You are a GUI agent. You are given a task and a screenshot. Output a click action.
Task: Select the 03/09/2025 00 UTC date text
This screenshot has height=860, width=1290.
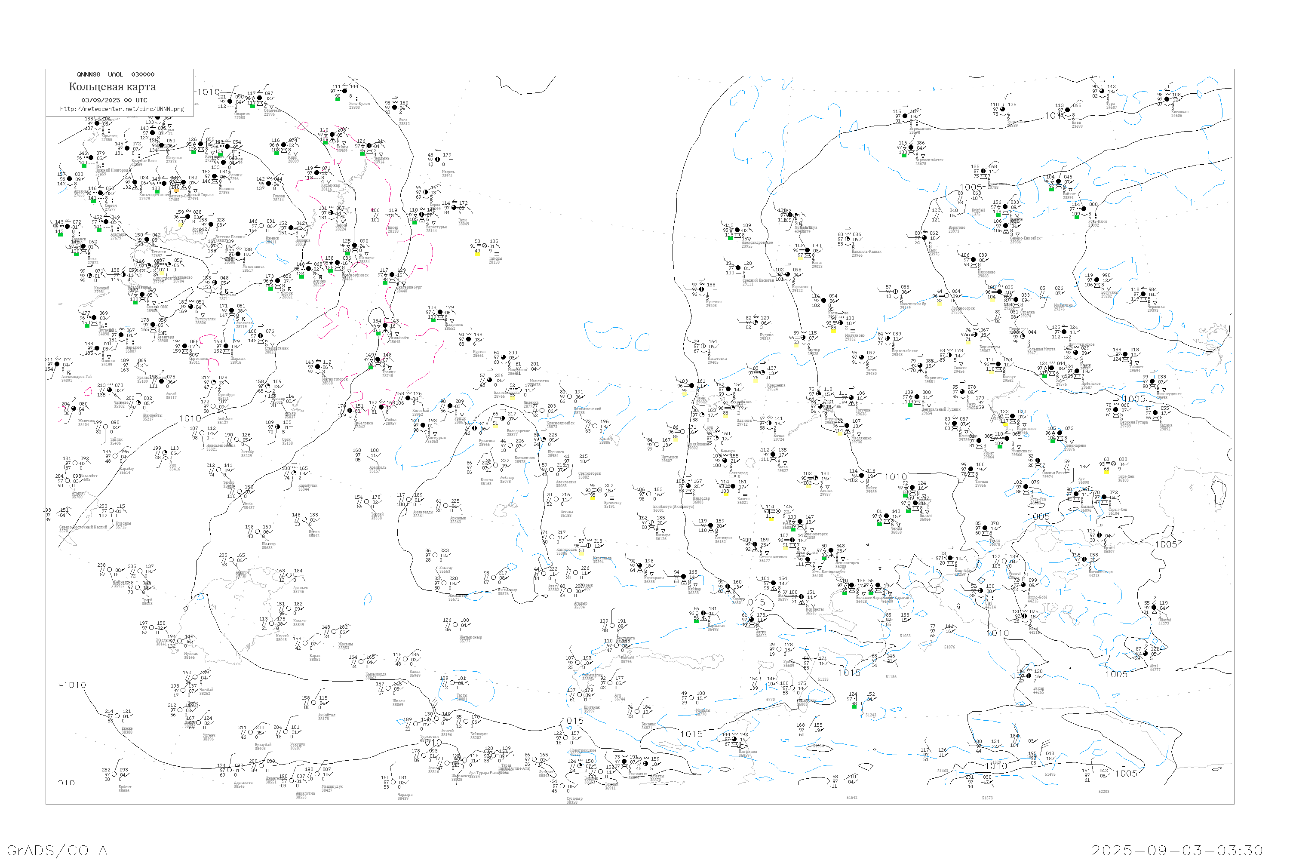[x=114, y=100]
